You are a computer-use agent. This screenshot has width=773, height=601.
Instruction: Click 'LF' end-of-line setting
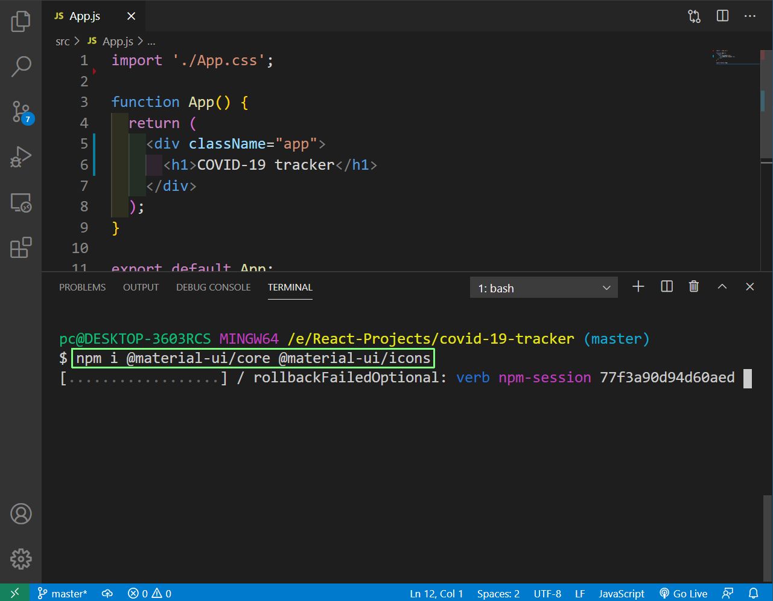pos(580,593)
